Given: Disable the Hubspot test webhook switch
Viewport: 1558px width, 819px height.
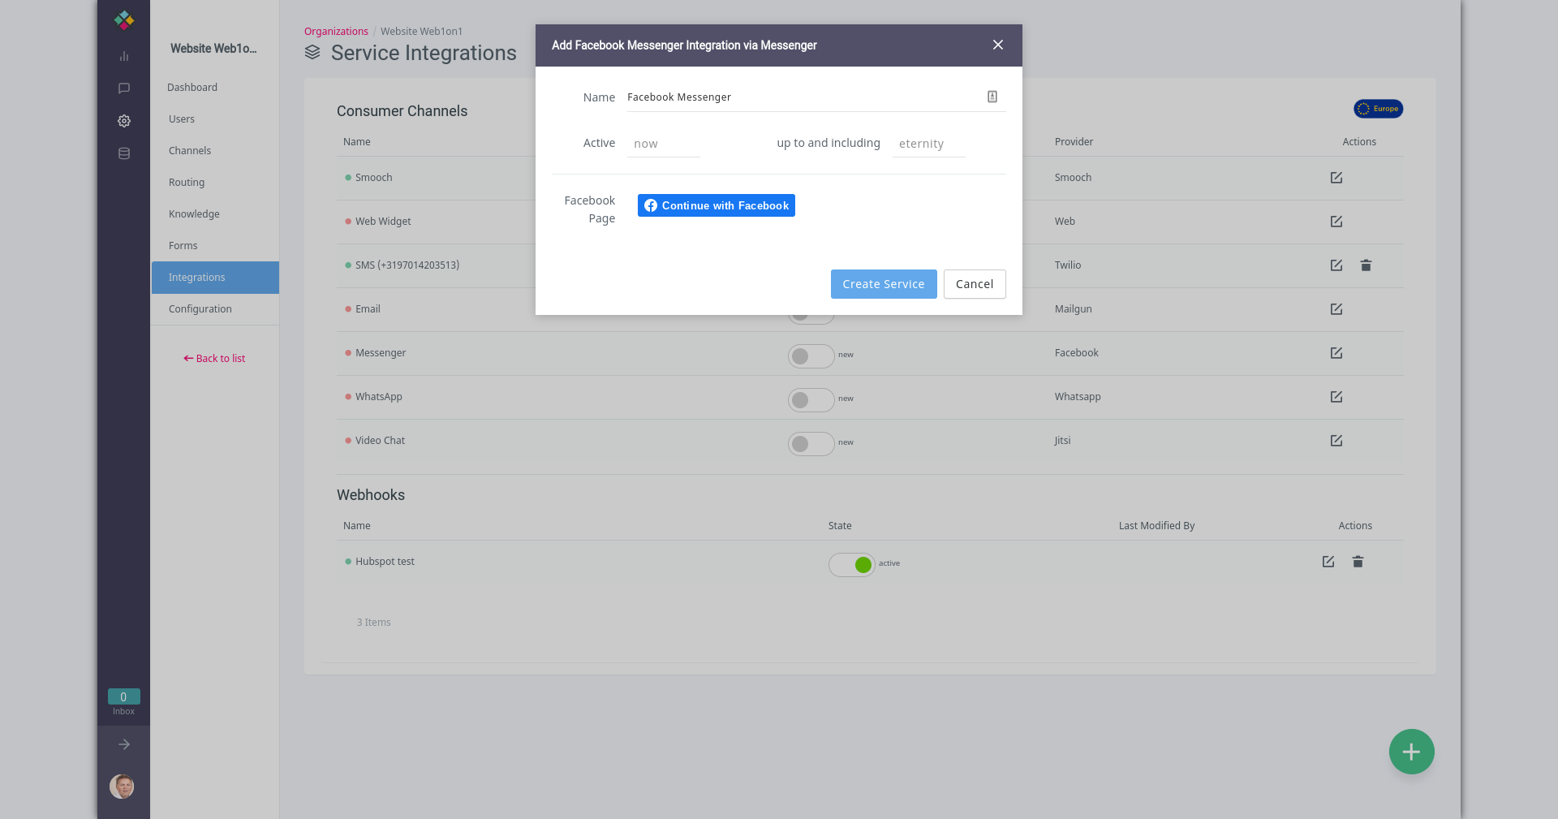Looking at the screenshot, I should click(851, 565).
